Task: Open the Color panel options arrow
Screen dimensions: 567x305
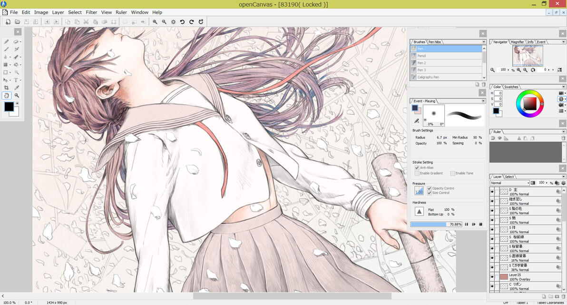Action: click(x=564, y=87)
